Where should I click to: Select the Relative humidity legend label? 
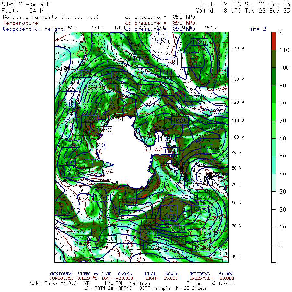pos(50,17)
